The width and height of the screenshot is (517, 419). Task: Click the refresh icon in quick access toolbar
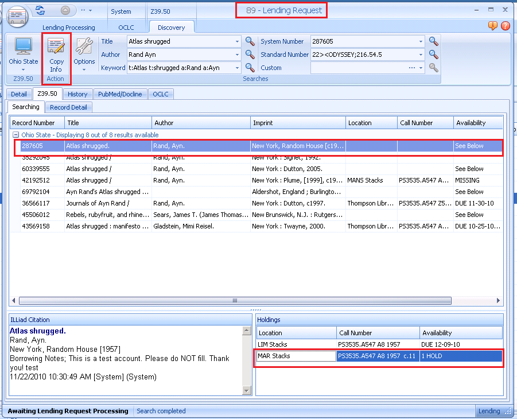point(40,10)
